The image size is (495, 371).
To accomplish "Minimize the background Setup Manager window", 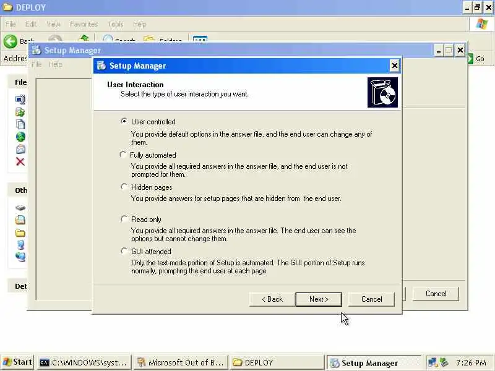I will click(438, 51).
